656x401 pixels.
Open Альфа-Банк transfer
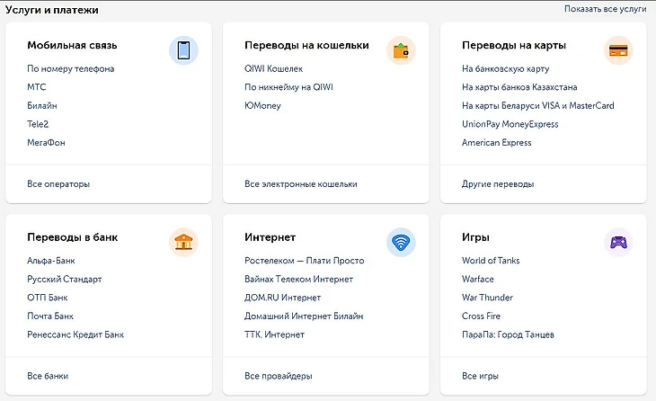(53, 261)
